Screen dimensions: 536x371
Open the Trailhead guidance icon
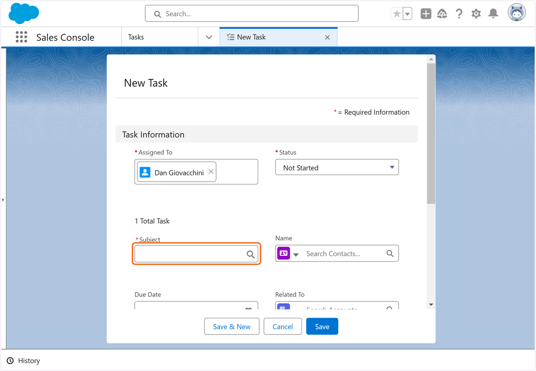click(442, 14)
